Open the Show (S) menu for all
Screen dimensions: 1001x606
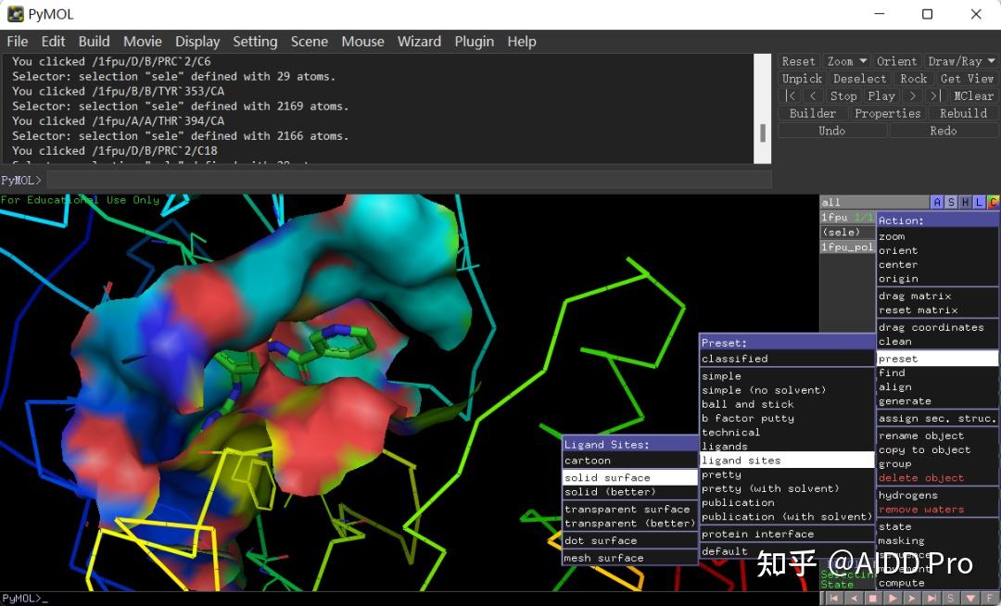[951, 202]
